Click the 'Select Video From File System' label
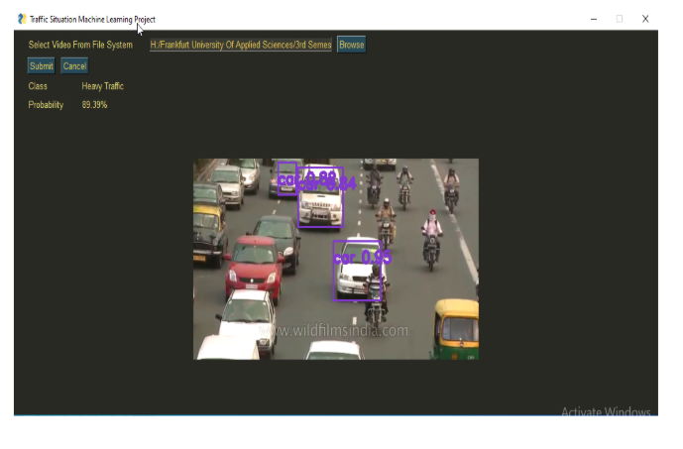This screenshot has width=683, height=449. (x=80, y=45)
